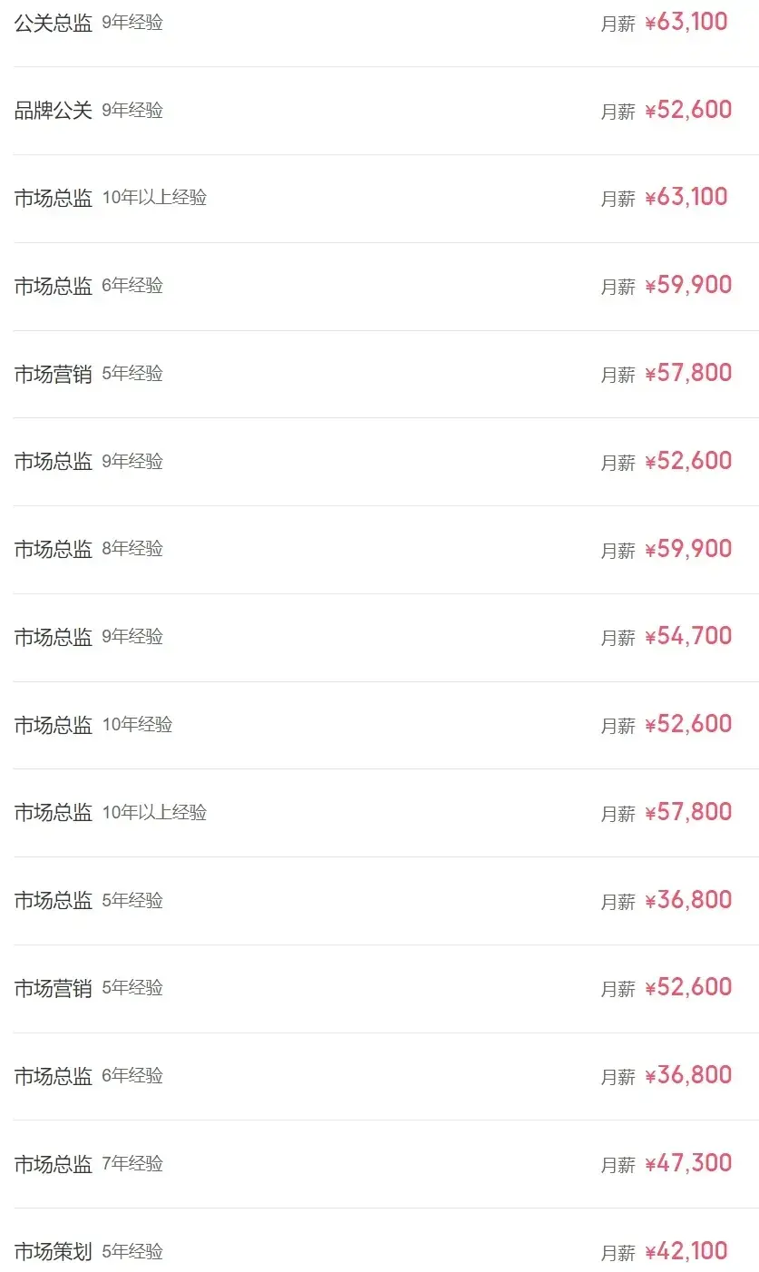Open 市场营销 listing with ¥57,800 salary
Viewport: 759px width, 1272px height.
(x=54, y=374)
